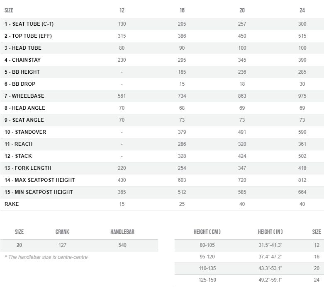The width and height of the screenshot is (324, 287).
Task: Click the 49.2"-59.1" height in inches cell
Action: 270,280
